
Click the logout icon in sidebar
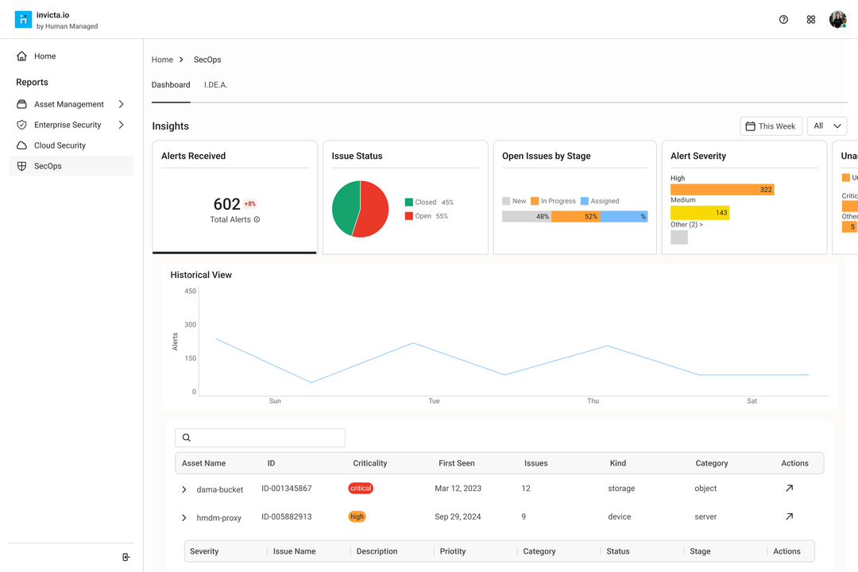pos(126,557)
